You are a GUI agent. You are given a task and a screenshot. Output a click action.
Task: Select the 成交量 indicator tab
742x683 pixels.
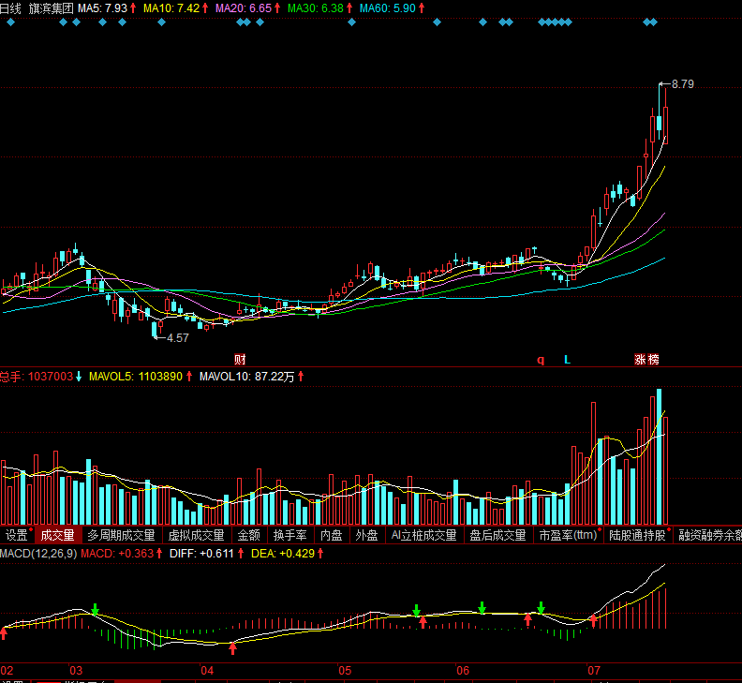tap(58, 536)
